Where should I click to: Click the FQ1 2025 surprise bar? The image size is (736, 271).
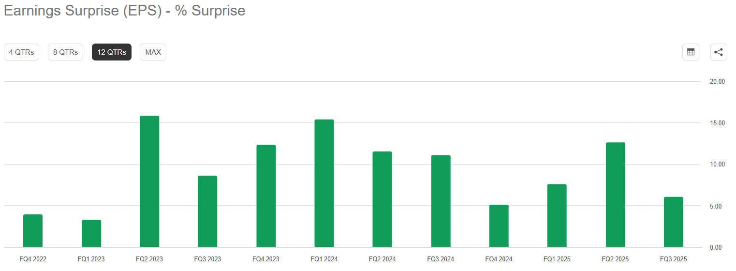pos(557,216)
